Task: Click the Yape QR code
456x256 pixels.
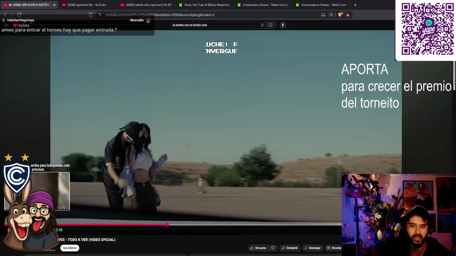Action: click(x=427, y=29)
